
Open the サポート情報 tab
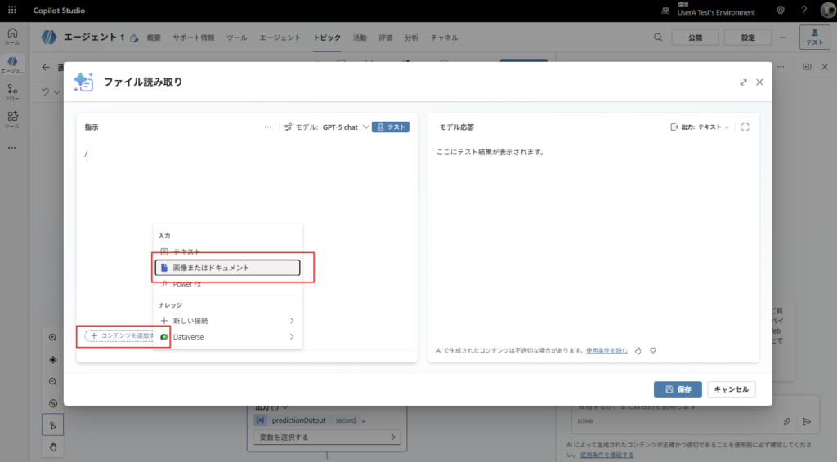click(x=193, y=38)
